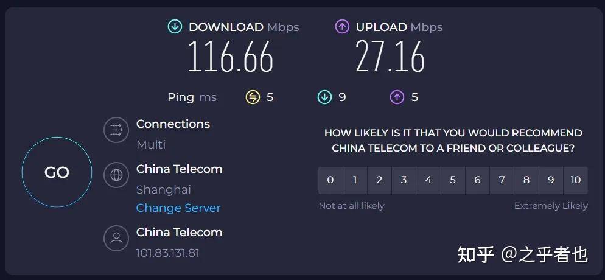Screen dimensions: 605x280
Task: Choose rating 3 for China Telecom
Action: click(x=404, y=180)
